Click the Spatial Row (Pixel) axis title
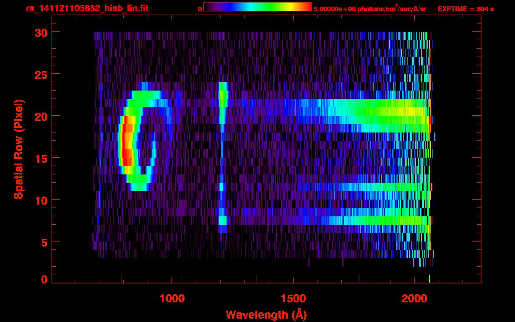The width and height of the screenshot is (515, 322). 18,149
